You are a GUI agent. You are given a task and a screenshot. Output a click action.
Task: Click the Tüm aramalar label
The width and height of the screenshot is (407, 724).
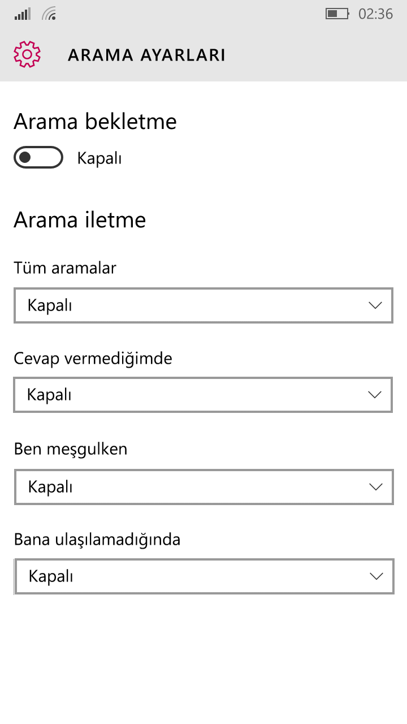tap(65, 268)
